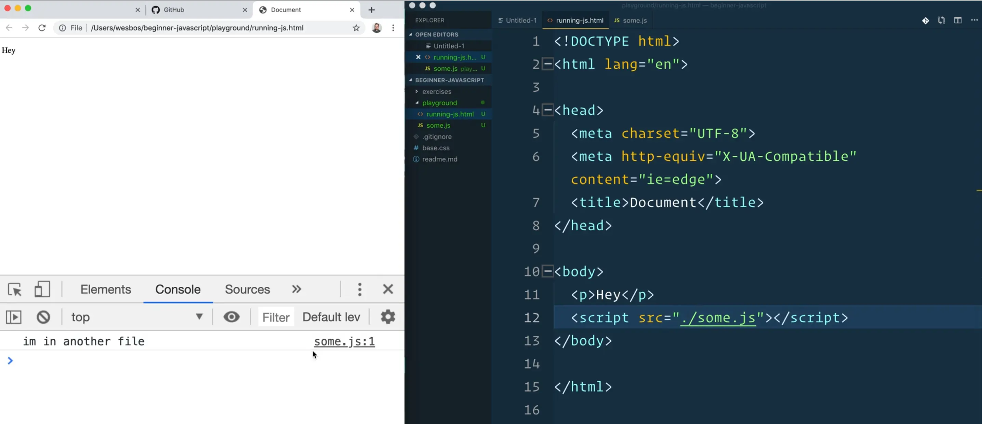The width and height of the screenshot is (982, 424).
Task: Open the editor more actions ellipsis
Action: [x=974, y=20]
